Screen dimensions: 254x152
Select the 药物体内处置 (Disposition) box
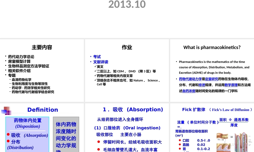(27, 123)
